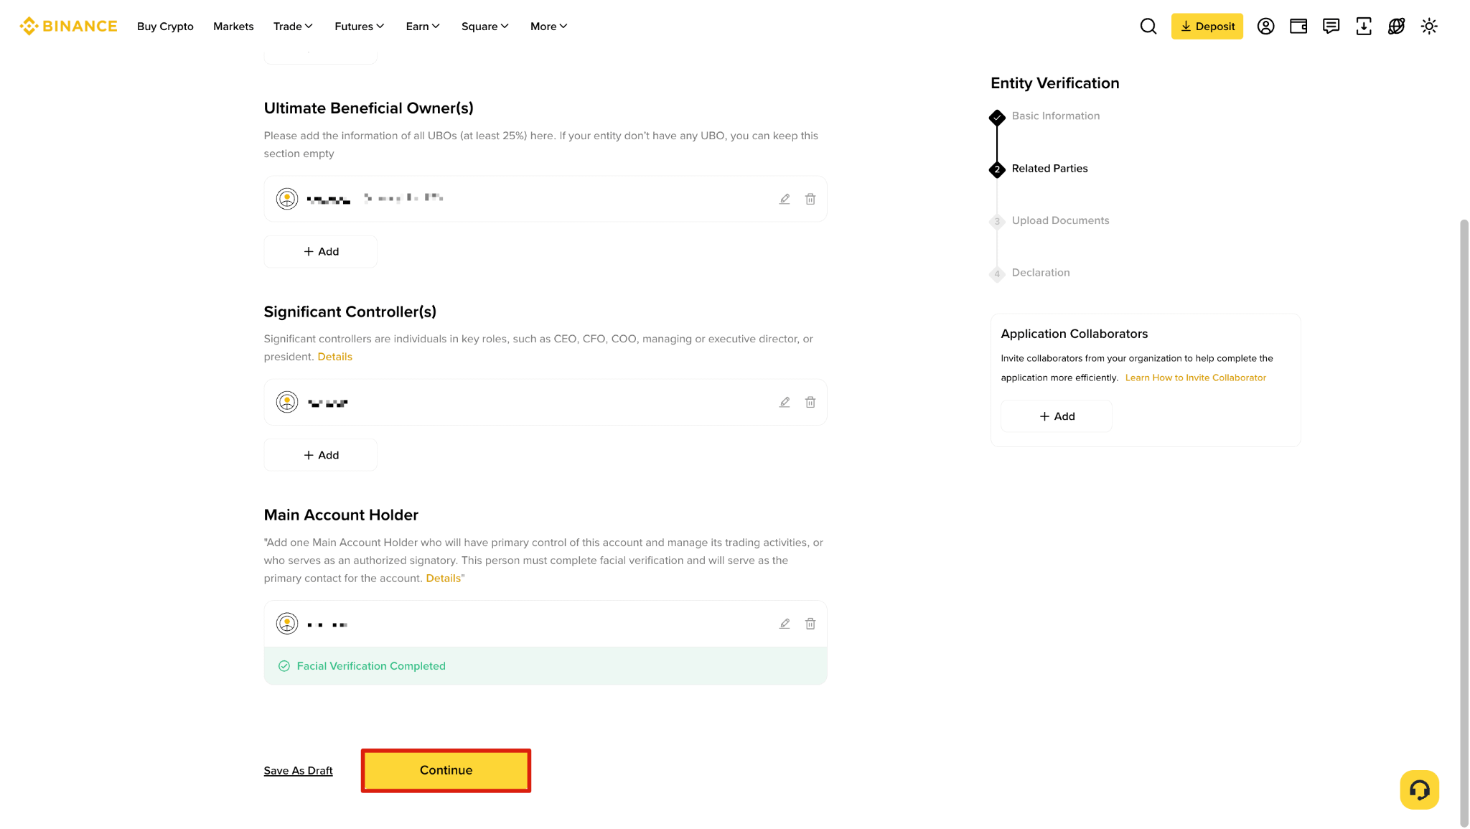Go to Basic Information verification step
1470x829 pixels.
click(x=1055, y=116)
